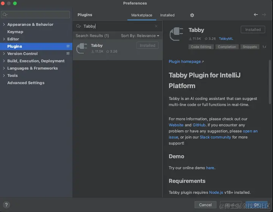Expand Build, Execution, Deployment section
The height and width of the screenshot is (212, 273).
click(x=4, y=61)
